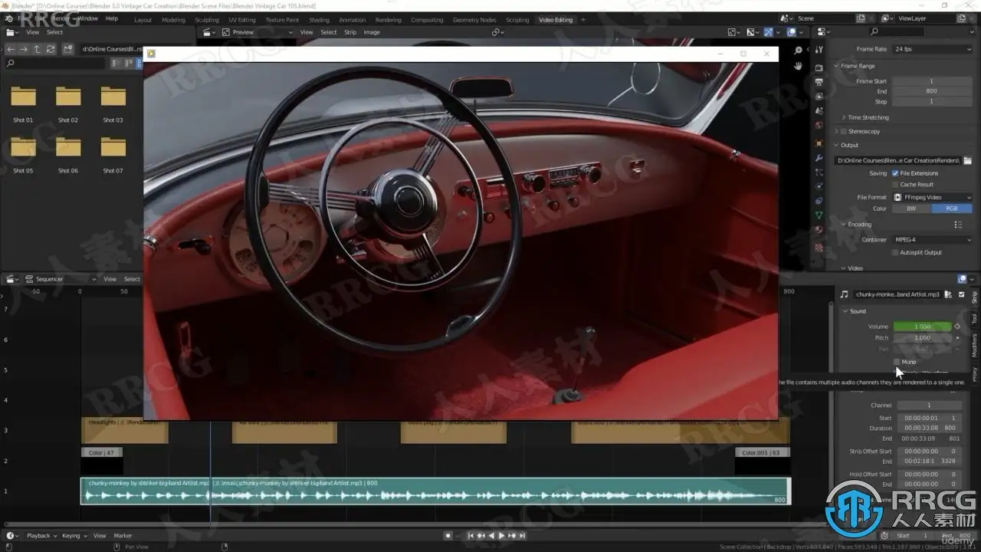Open the Object properties tab icon

coord(819,143)
